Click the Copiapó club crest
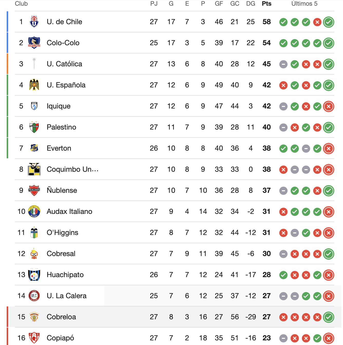343x345 pixels. pyautogui.click(x=34, y=338)
